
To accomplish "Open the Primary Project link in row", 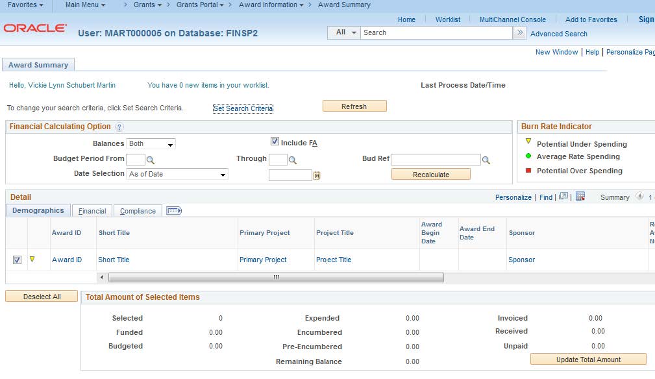I will pyautogui.click(x=263, y=260).
